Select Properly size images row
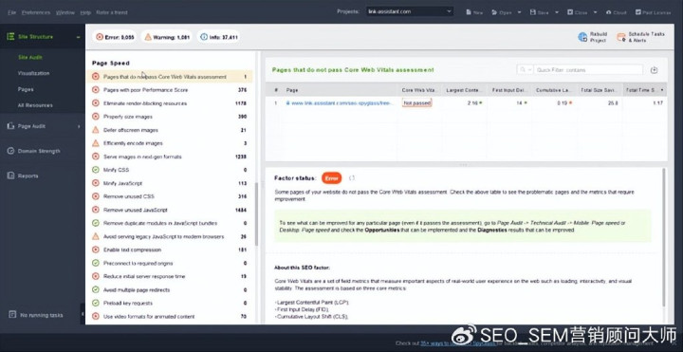 coord(170,117)
